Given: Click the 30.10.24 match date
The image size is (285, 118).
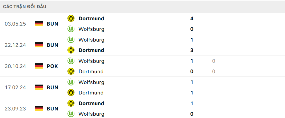Looking at the screenshot, I should click(x=15, y=66).
